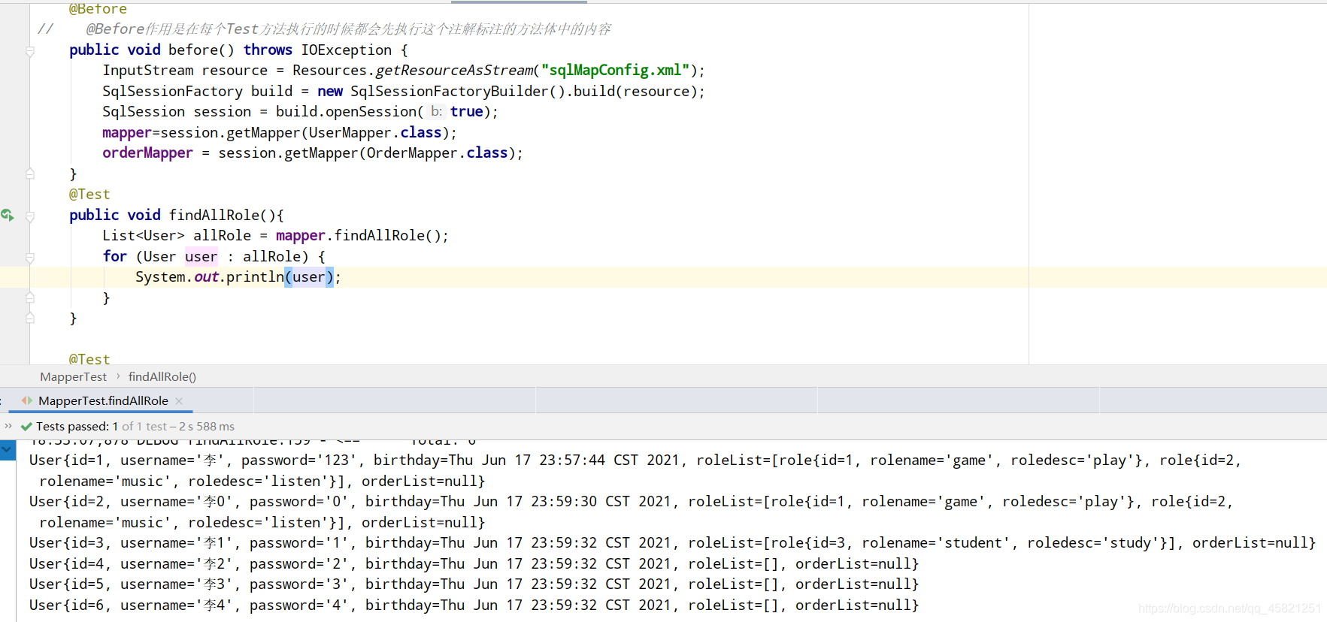
Task: Click fold end marker of before() method
Action: pyautogui.click(x=30, y=174)
